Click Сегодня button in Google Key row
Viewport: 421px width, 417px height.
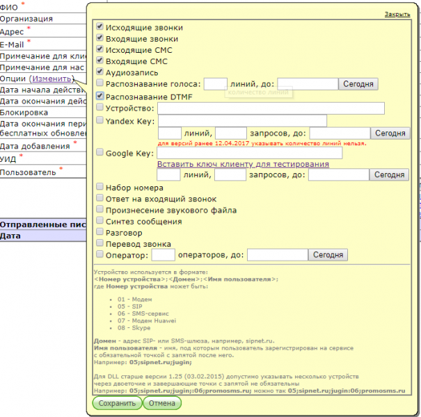pos(389,175)
